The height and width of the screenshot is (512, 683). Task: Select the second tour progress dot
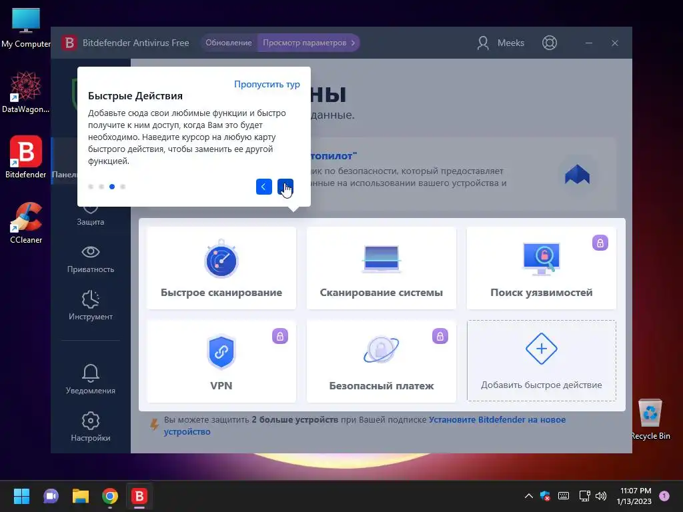pos(101,187)
